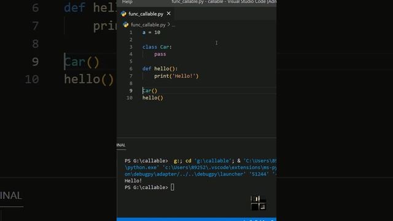Click the 'Hello!' terminal output

(x=133, y=180)
